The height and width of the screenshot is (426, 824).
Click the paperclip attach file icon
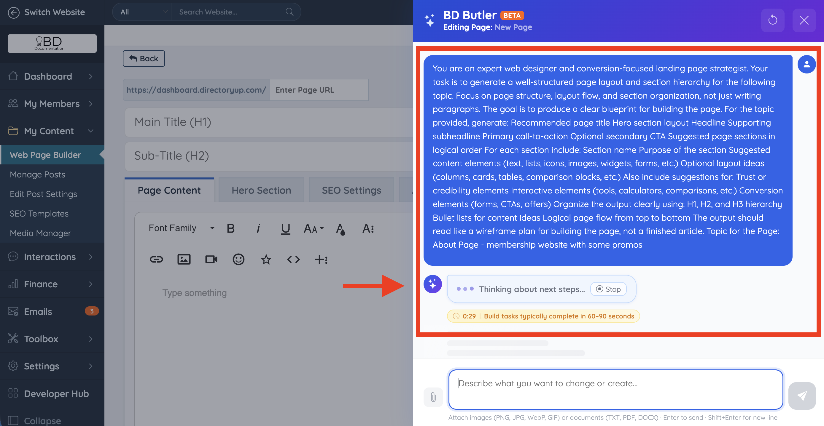coord(433,397)
